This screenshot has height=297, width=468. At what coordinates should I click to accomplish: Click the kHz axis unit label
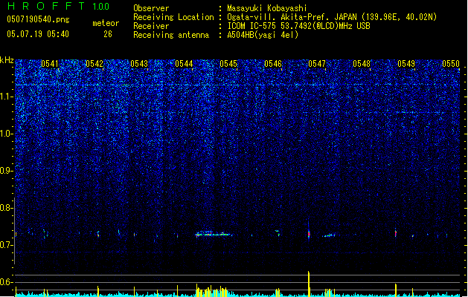click(7, 60)
